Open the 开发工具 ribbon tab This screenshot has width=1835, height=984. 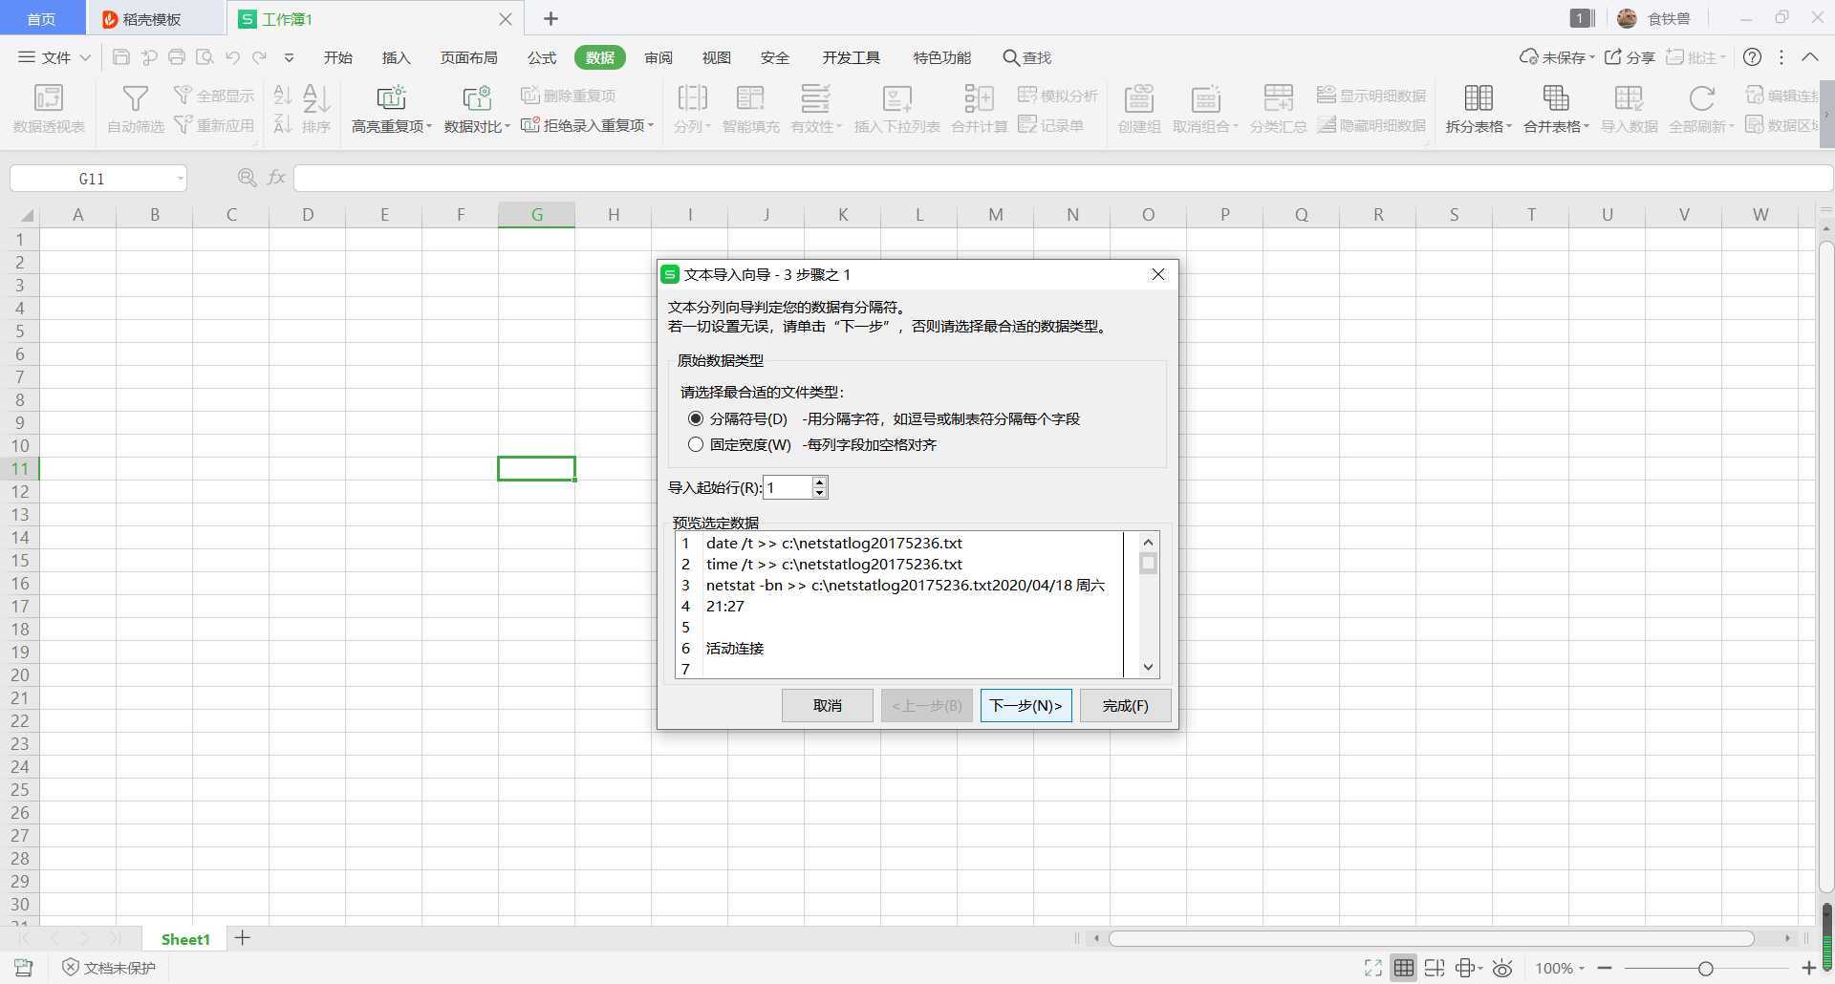click(x=851, y=57)
